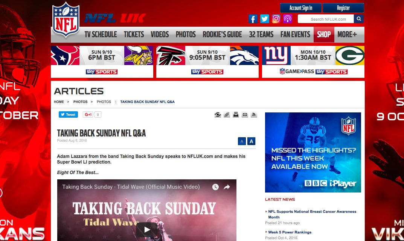Open the NFL Twitter page icon

pos(265,19)
